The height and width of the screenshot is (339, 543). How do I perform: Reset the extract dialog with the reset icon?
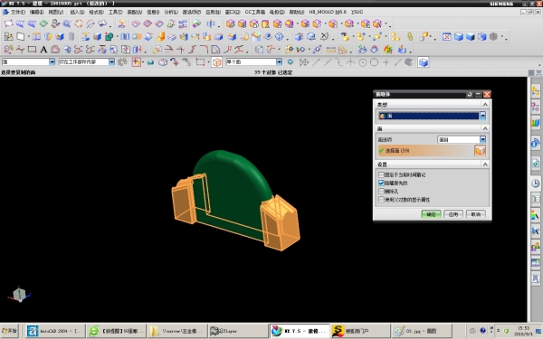click(470, 94)
